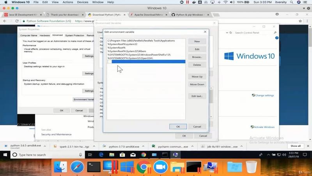Select the WindowsPowerShell\v1.0\ path entry

pyautogui.click(x=146, y=55)
